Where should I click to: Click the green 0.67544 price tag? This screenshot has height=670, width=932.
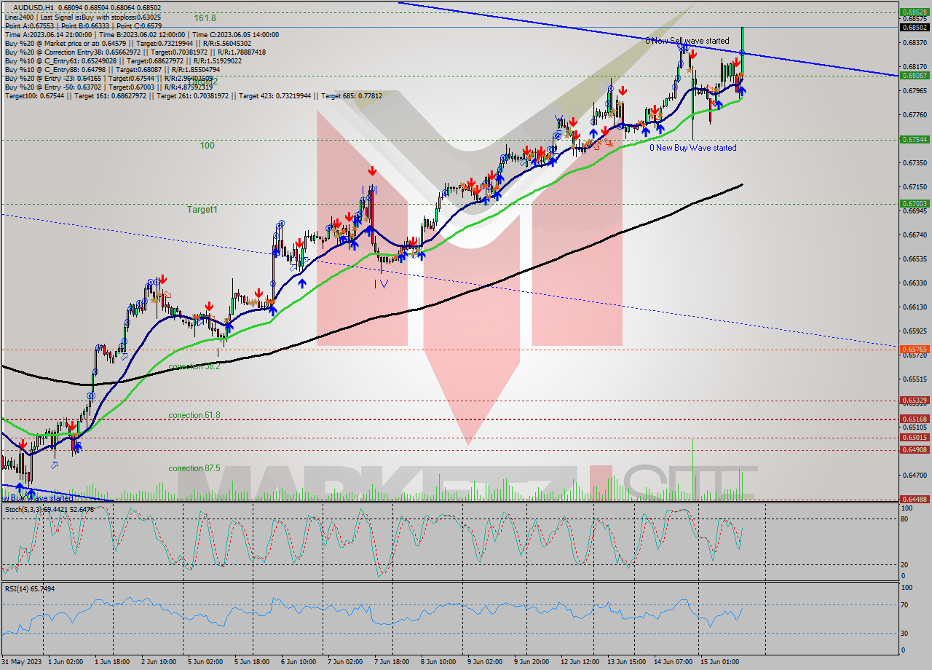[x=915, y=139]
